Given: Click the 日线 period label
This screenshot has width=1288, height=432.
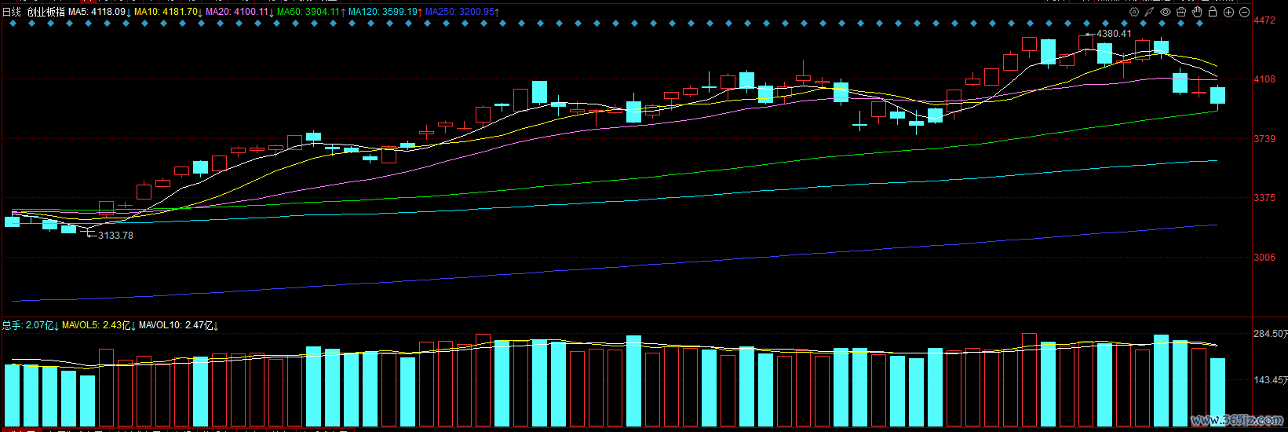Looking at the screenshot, I should click(12, 12).
